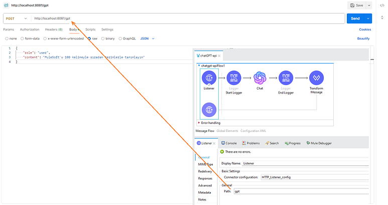Open the code snippet icon in the right sidebar
388x205 pixels.
coord(382,5)
